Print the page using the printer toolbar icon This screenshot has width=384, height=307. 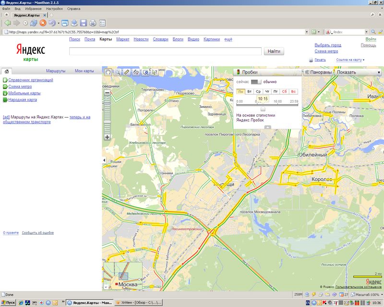point(93,23)
